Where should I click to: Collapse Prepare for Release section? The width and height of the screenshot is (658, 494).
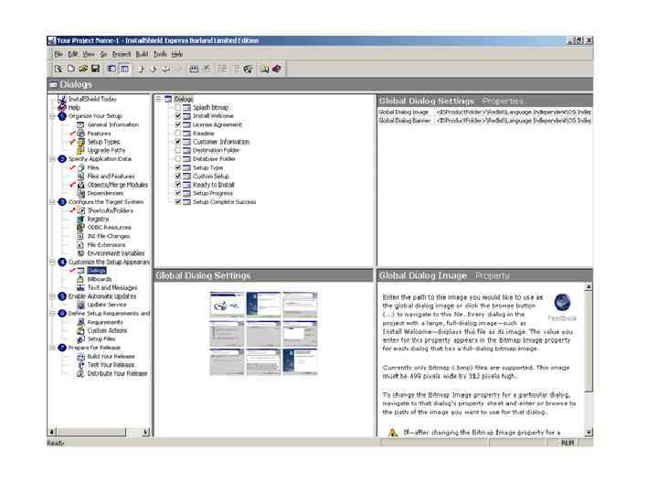point(52,348)
